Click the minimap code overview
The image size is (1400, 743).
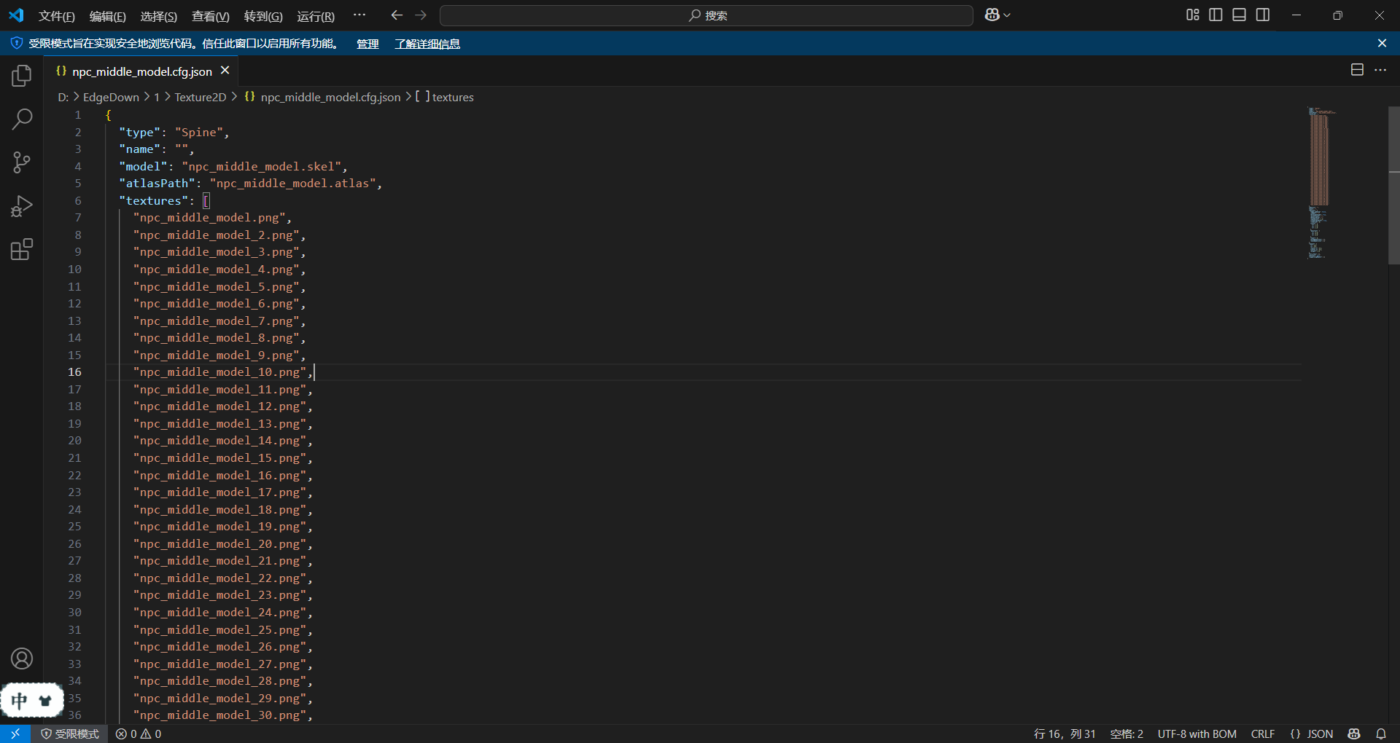[x=1321, y=182]
